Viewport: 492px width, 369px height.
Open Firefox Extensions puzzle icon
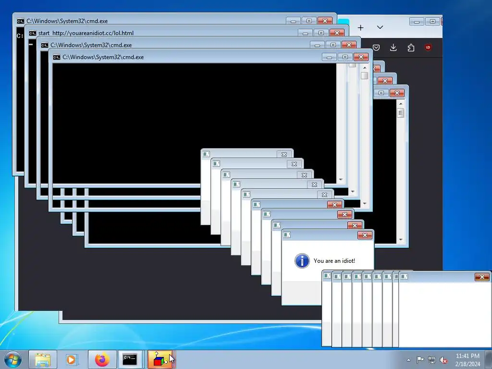click(411, 48)
